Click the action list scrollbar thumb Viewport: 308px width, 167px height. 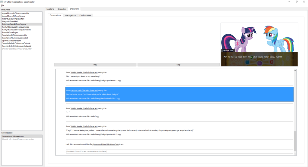[295, 141]
